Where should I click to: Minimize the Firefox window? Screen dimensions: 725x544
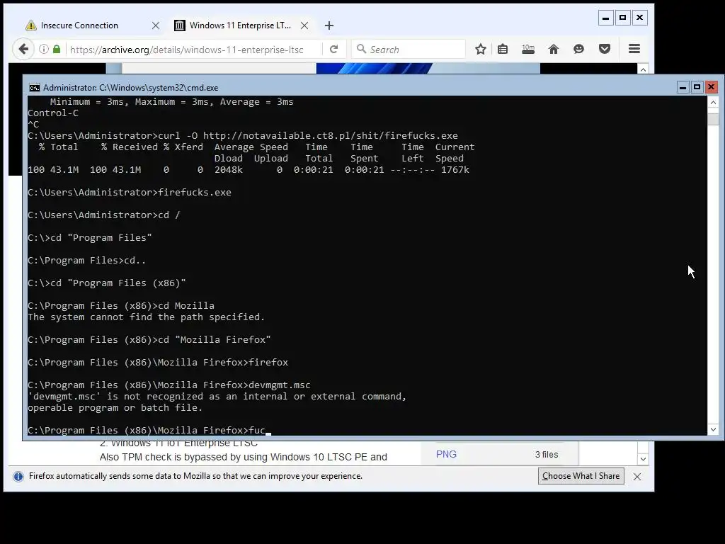pos(606,18)
